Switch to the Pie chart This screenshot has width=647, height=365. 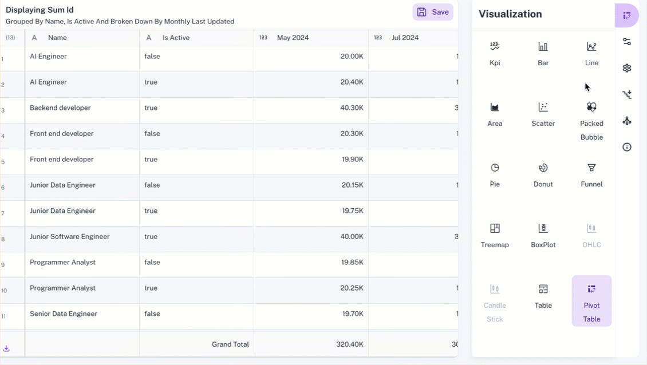(x=495, y=175)
